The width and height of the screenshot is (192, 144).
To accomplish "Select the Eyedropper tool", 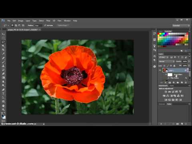I will [3, 54].
